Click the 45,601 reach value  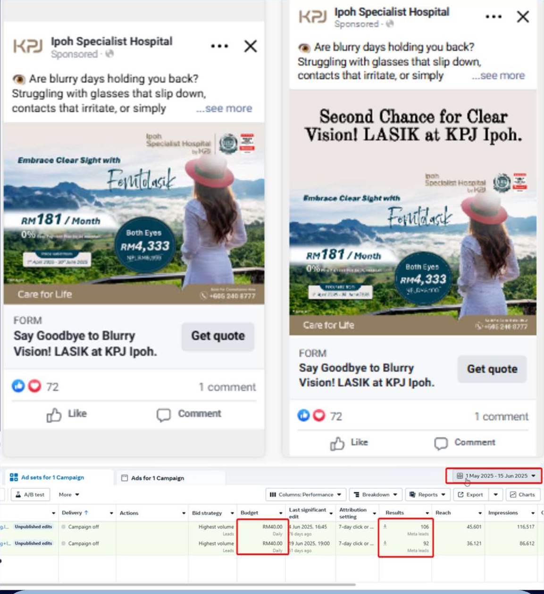point(474,526)
